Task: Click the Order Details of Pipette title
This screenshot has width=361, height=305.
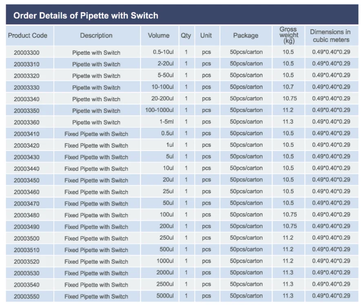Action: (86, 16)
